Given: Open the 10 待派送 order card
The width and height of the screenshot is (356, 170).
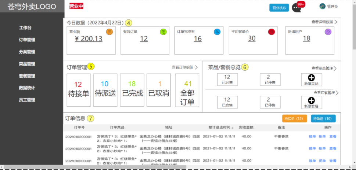Looking at the screenshot, I should point(105,90).
